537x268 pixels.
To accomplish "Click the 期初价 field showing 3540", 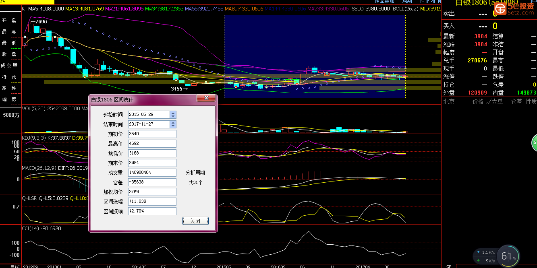I will [152, 134].
